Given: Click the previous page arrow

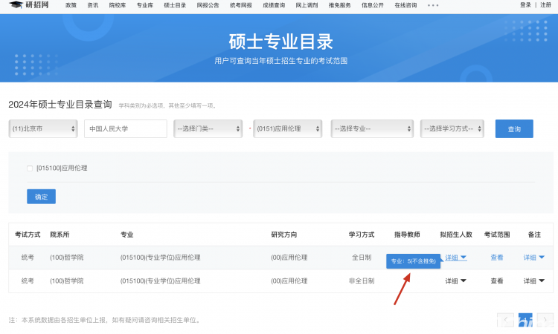Looking at the screenshot, I should click(x=505, y=320).
